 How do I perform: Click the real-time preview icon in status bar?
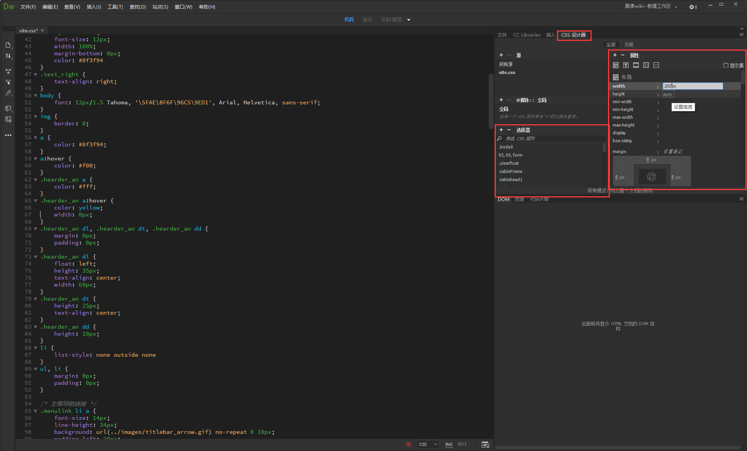coord(485,444)
